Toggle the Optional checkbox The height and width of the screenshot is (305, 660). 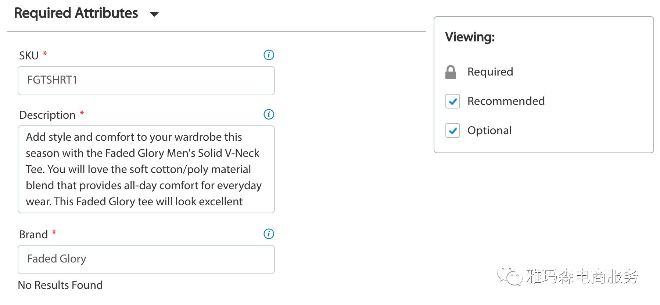point(453,131)
